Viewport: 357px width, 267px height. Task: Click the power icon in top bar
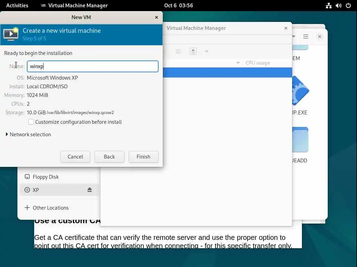tap(348, 6)
